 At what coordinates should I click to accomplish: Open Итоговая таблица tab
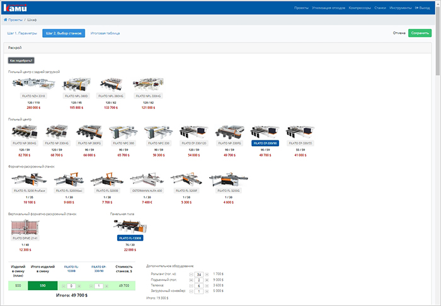[x=105, y=33]
